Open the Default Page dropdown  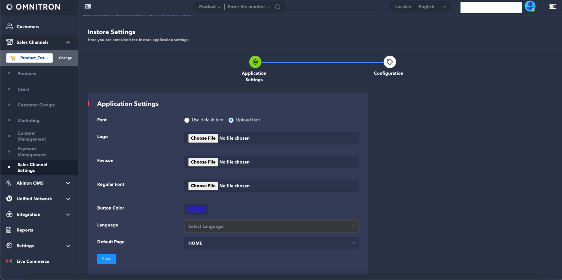[x=271, y=243]
